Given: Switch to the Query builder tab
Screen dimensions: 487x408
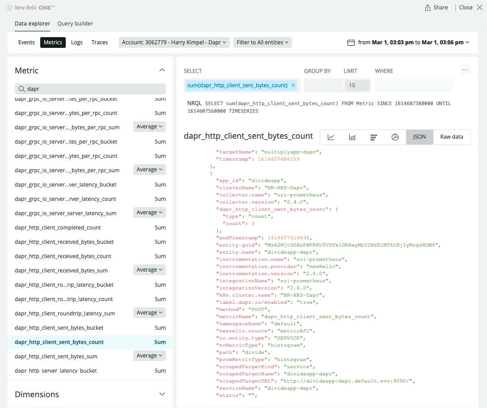Looking at the screenshot, I should (75, 23).
